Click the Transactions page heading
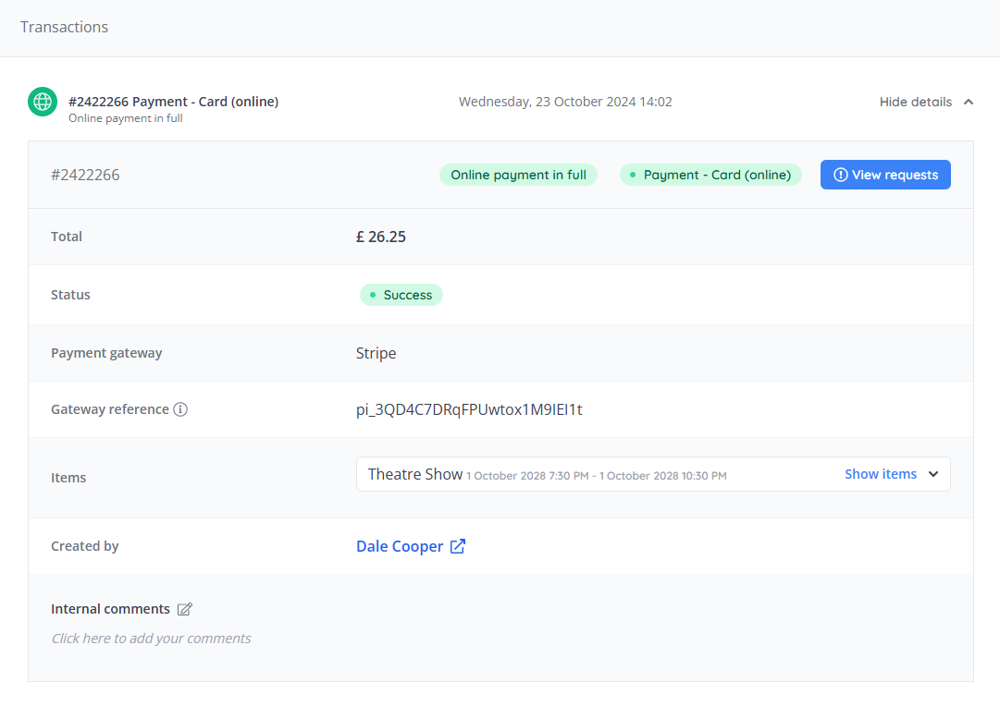The image size is (1000, 706). [x=65, y=27]
